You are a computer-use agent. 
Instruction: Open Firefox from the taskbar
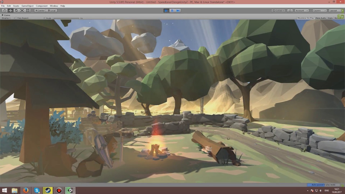click(26, 190)
